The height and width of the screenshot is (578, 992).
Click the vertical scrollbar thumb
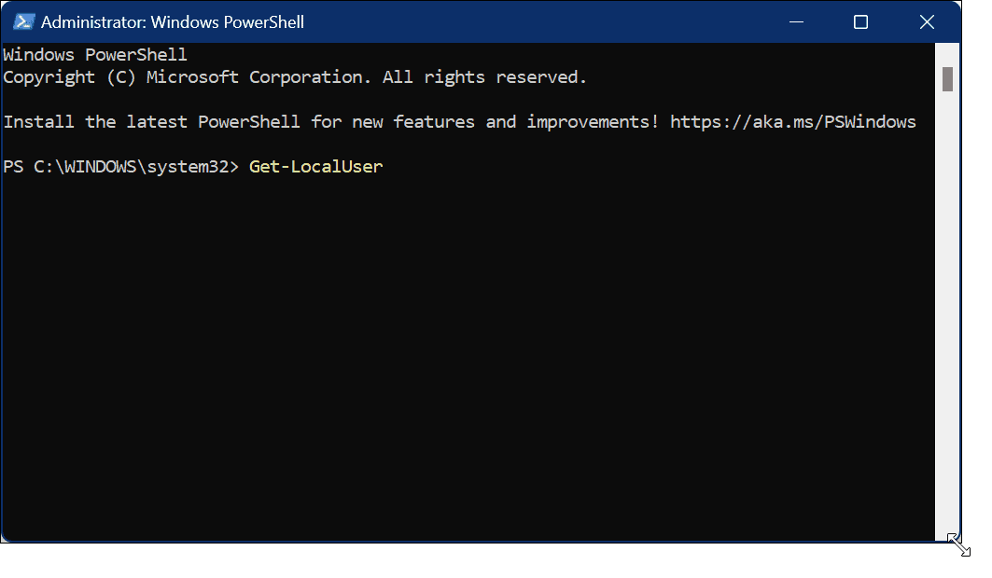coord(947,78)
